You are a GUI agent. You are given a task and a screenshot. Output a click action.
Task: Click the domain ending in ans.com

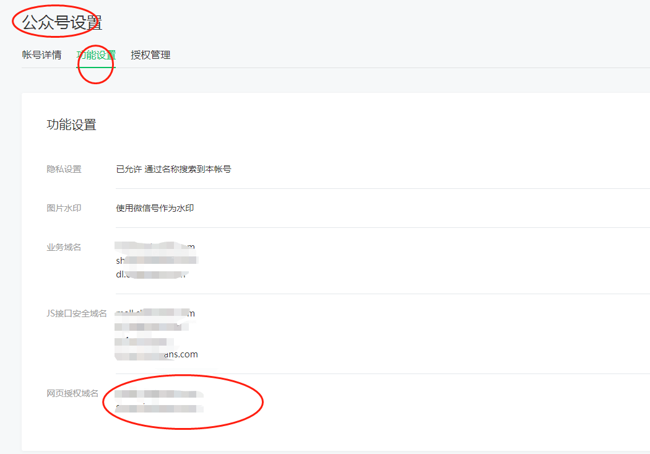click(155, 354)
